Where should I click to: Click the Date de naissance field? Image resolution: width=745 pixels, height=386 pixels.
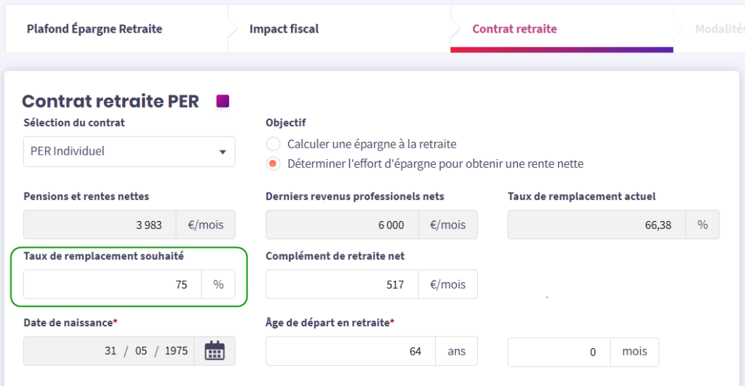[109, 350]
